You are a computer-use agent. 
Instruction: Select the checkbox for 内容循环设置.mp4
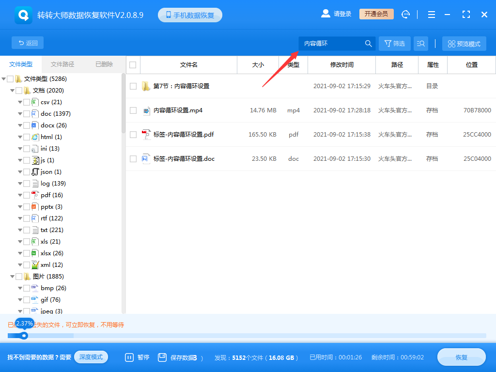(x=133, y=110)
